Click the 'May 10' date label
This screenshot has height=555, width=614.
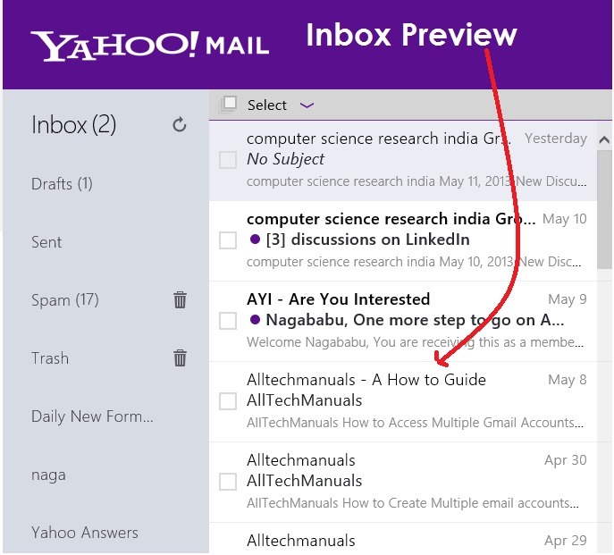coord(564,219)
